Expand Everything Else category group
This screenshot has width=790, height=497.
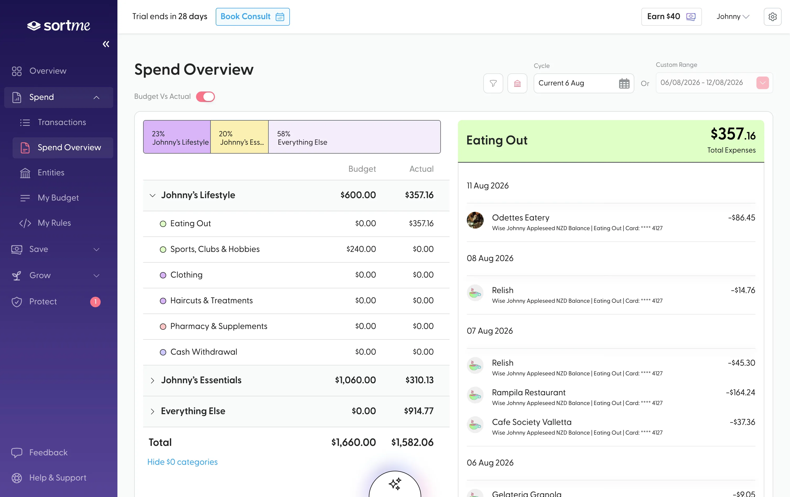point(152,411)
